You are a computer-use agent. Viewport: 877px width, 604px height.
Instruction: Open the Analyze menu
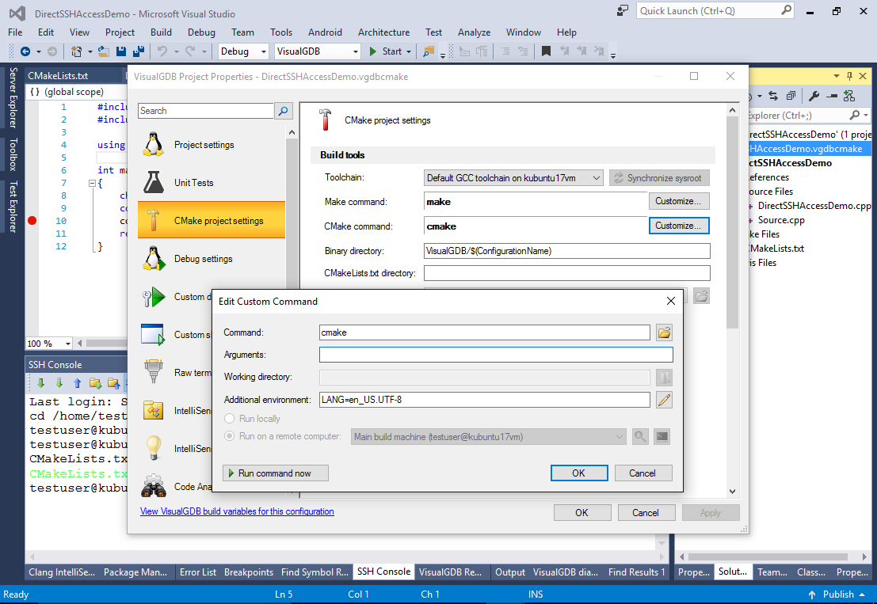(474, 32)
